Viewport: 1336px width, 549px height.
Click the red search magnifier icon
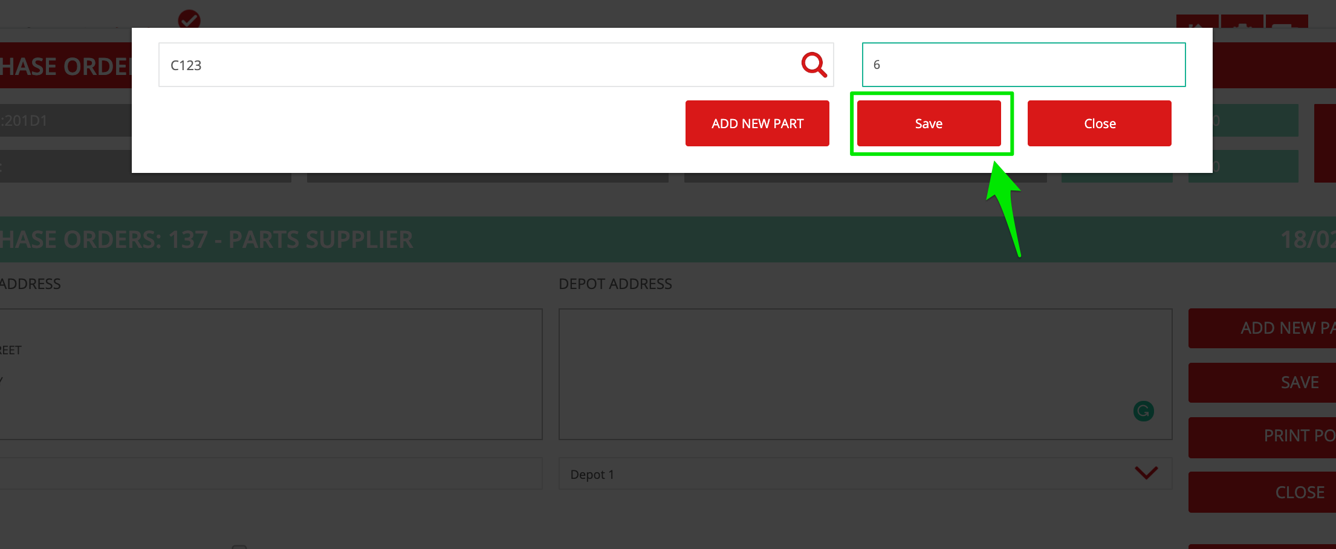tap(814, 64)
